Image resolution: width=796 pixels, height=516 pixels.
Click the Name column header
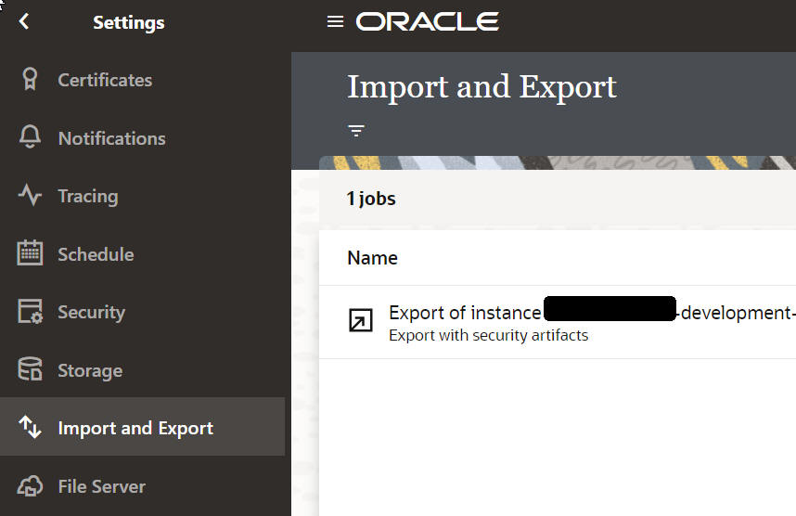pos(372,258)
